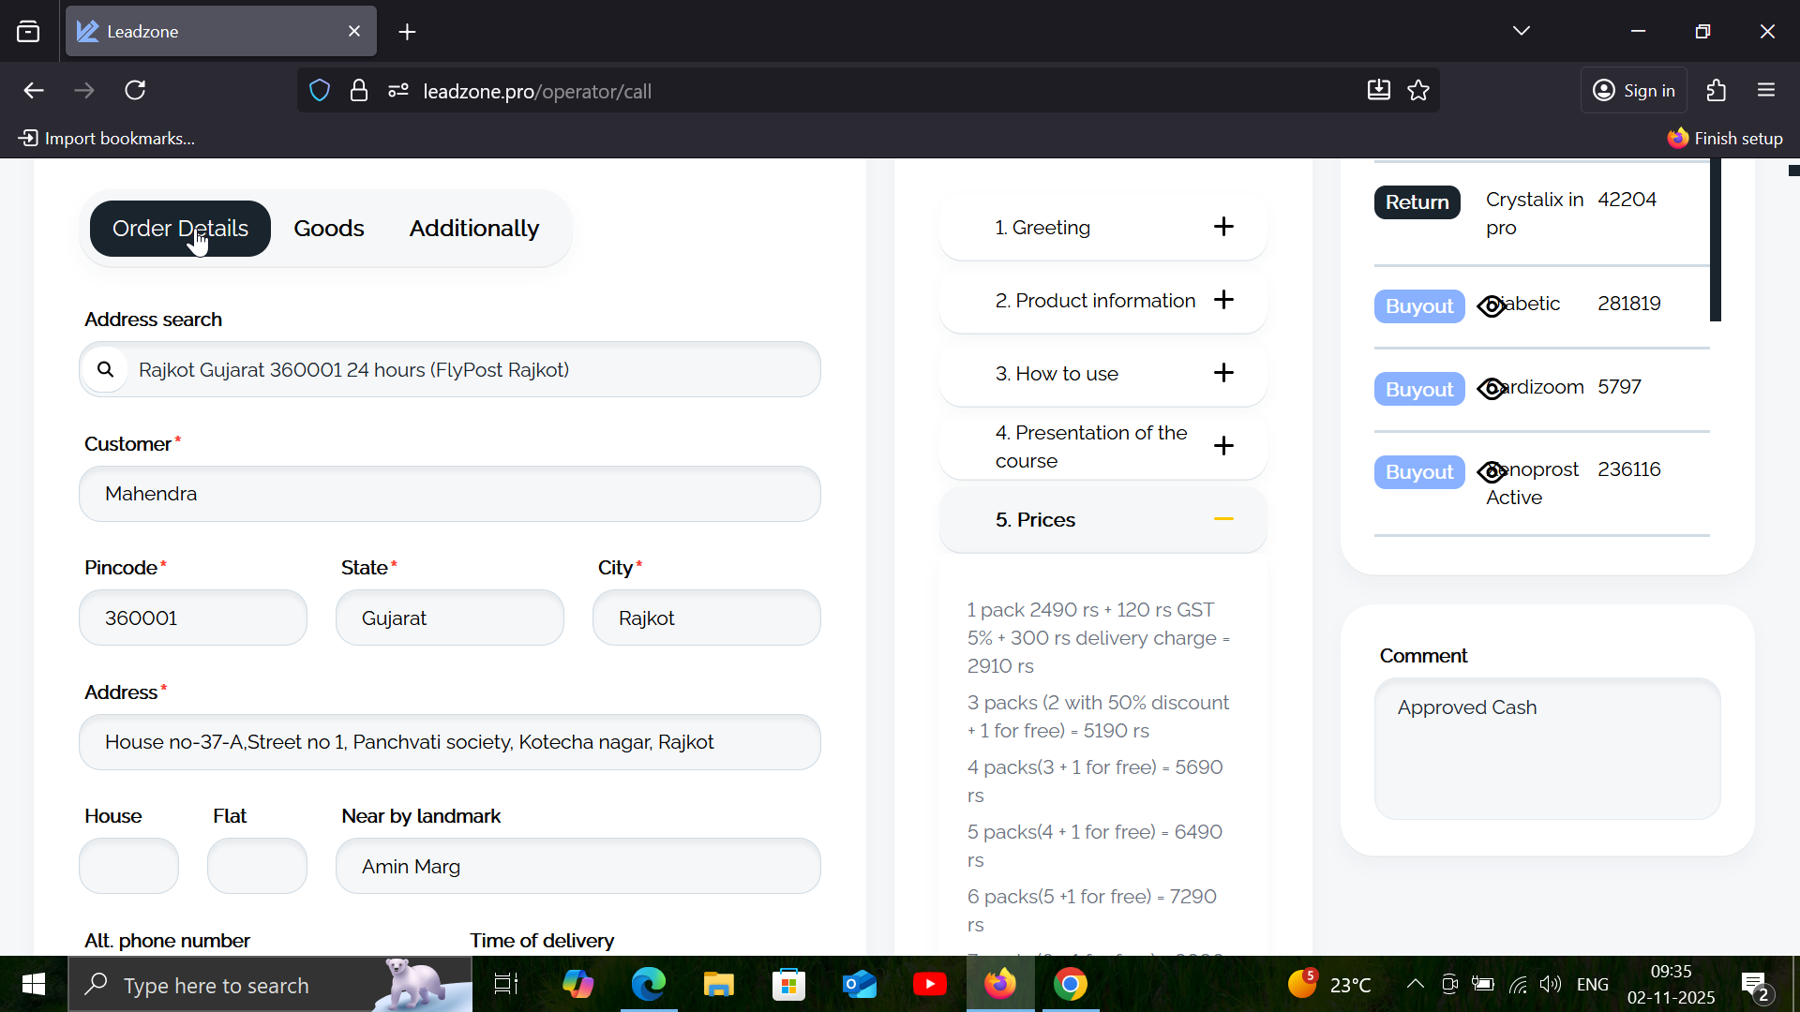Click the Sign in button
The height and width of the screenshot is (1012, 1800).
(x=1634, y=91)
